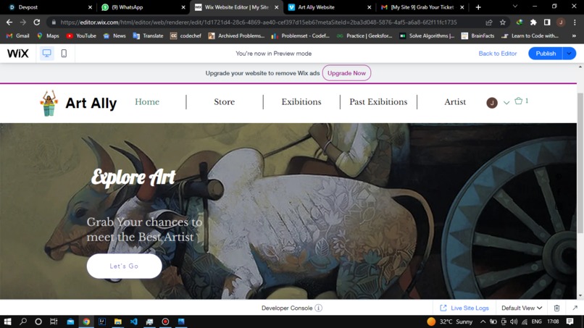Expand the developer console arrow icon
Image resolution: width=584 pixels, height=328 pixels.
pos(575,308)
